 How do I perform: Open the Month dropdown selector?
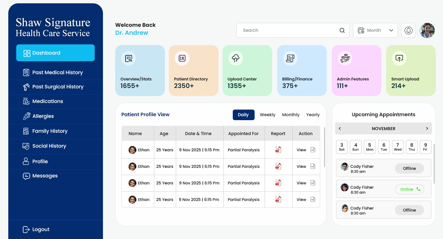(x=375, y=30)
